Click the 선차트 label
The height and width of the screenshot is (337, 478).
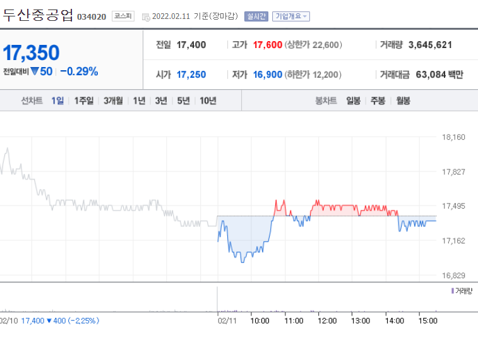coord(32,101)
